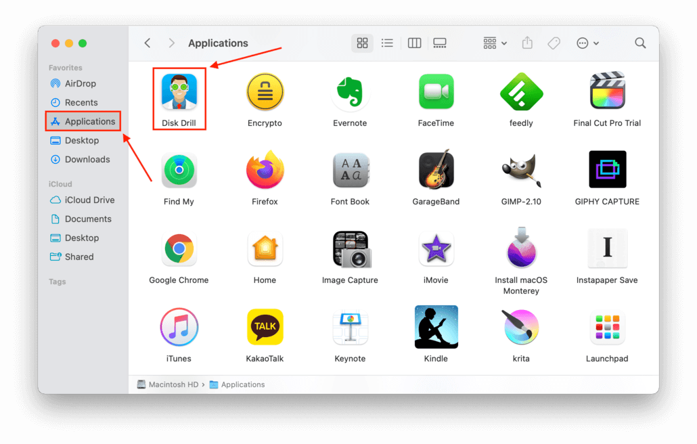Screen dimensions: 697x444
Task: Click the Search magnifier icon
Action: [640, 43]
